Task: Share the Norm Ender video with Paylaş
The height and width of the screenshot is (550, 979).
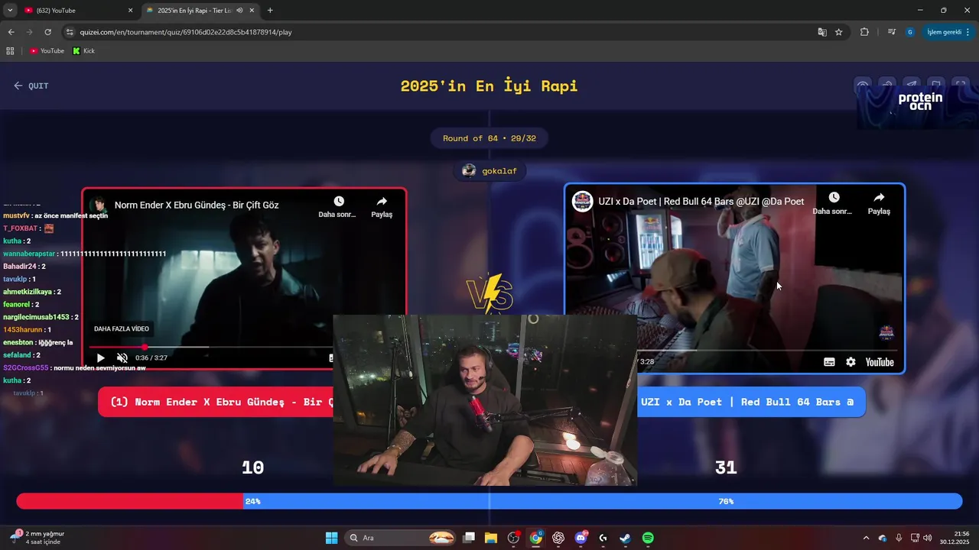Action: click(382, 207)
